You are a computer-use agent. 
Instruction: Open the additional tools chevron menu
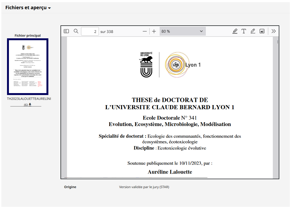(x=274, y=31)
